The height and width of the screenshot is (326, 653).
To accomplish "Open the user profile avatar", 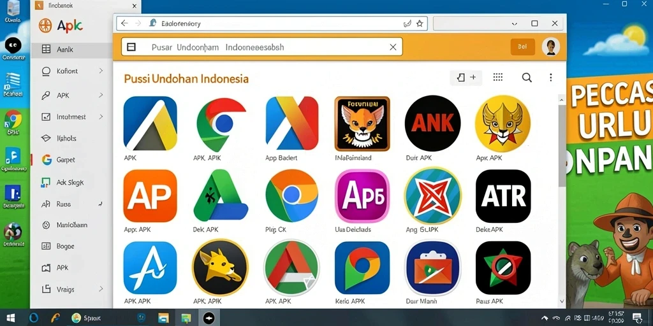I will pos(550,47).
